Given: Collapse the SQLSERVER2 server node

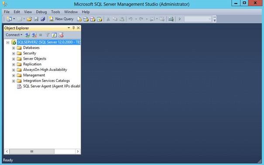Looking at the screenshot, I should click(x=8, y=43).
